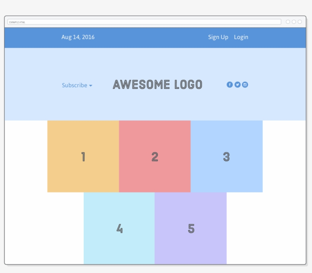Viewport: 312px width, 273px height.
Task: Collapse the Subscribe dropdown chevron
Action: coord(91,86)
